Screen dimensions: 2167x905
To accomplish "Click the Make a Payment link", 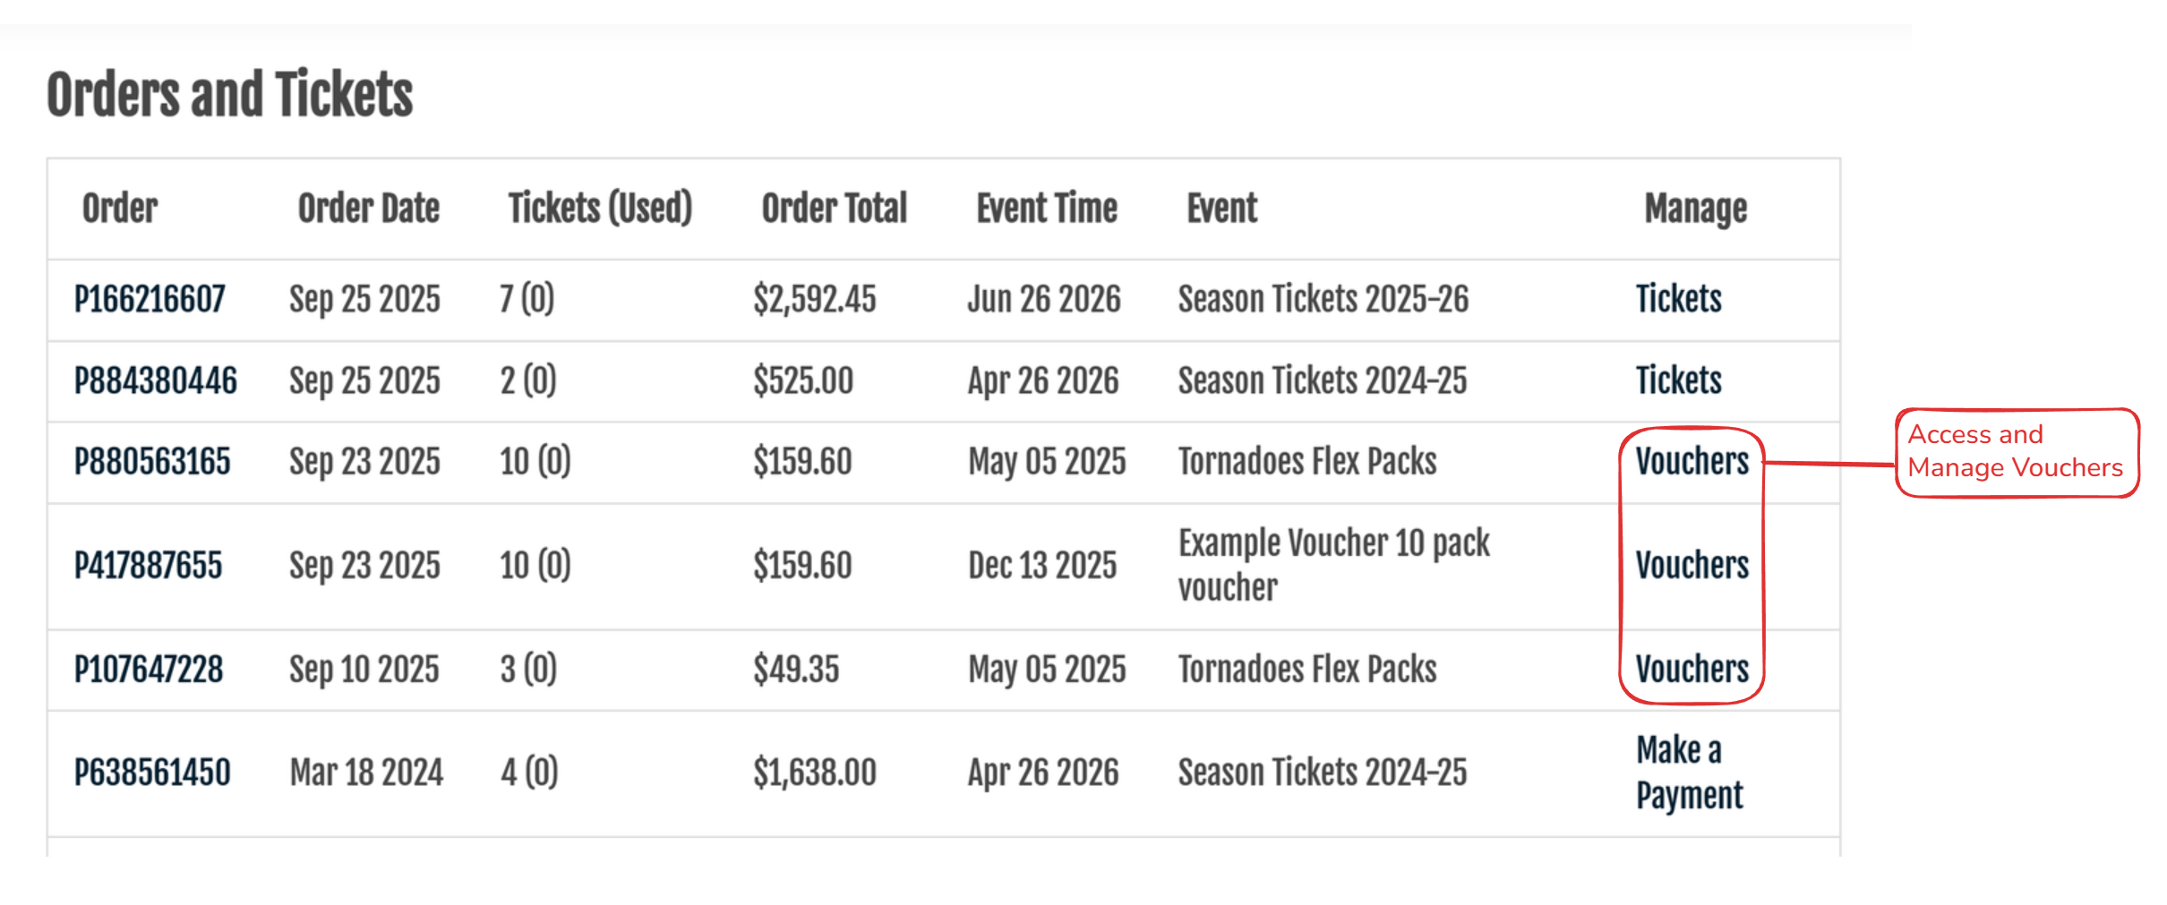I will [x=1689, y=773].
